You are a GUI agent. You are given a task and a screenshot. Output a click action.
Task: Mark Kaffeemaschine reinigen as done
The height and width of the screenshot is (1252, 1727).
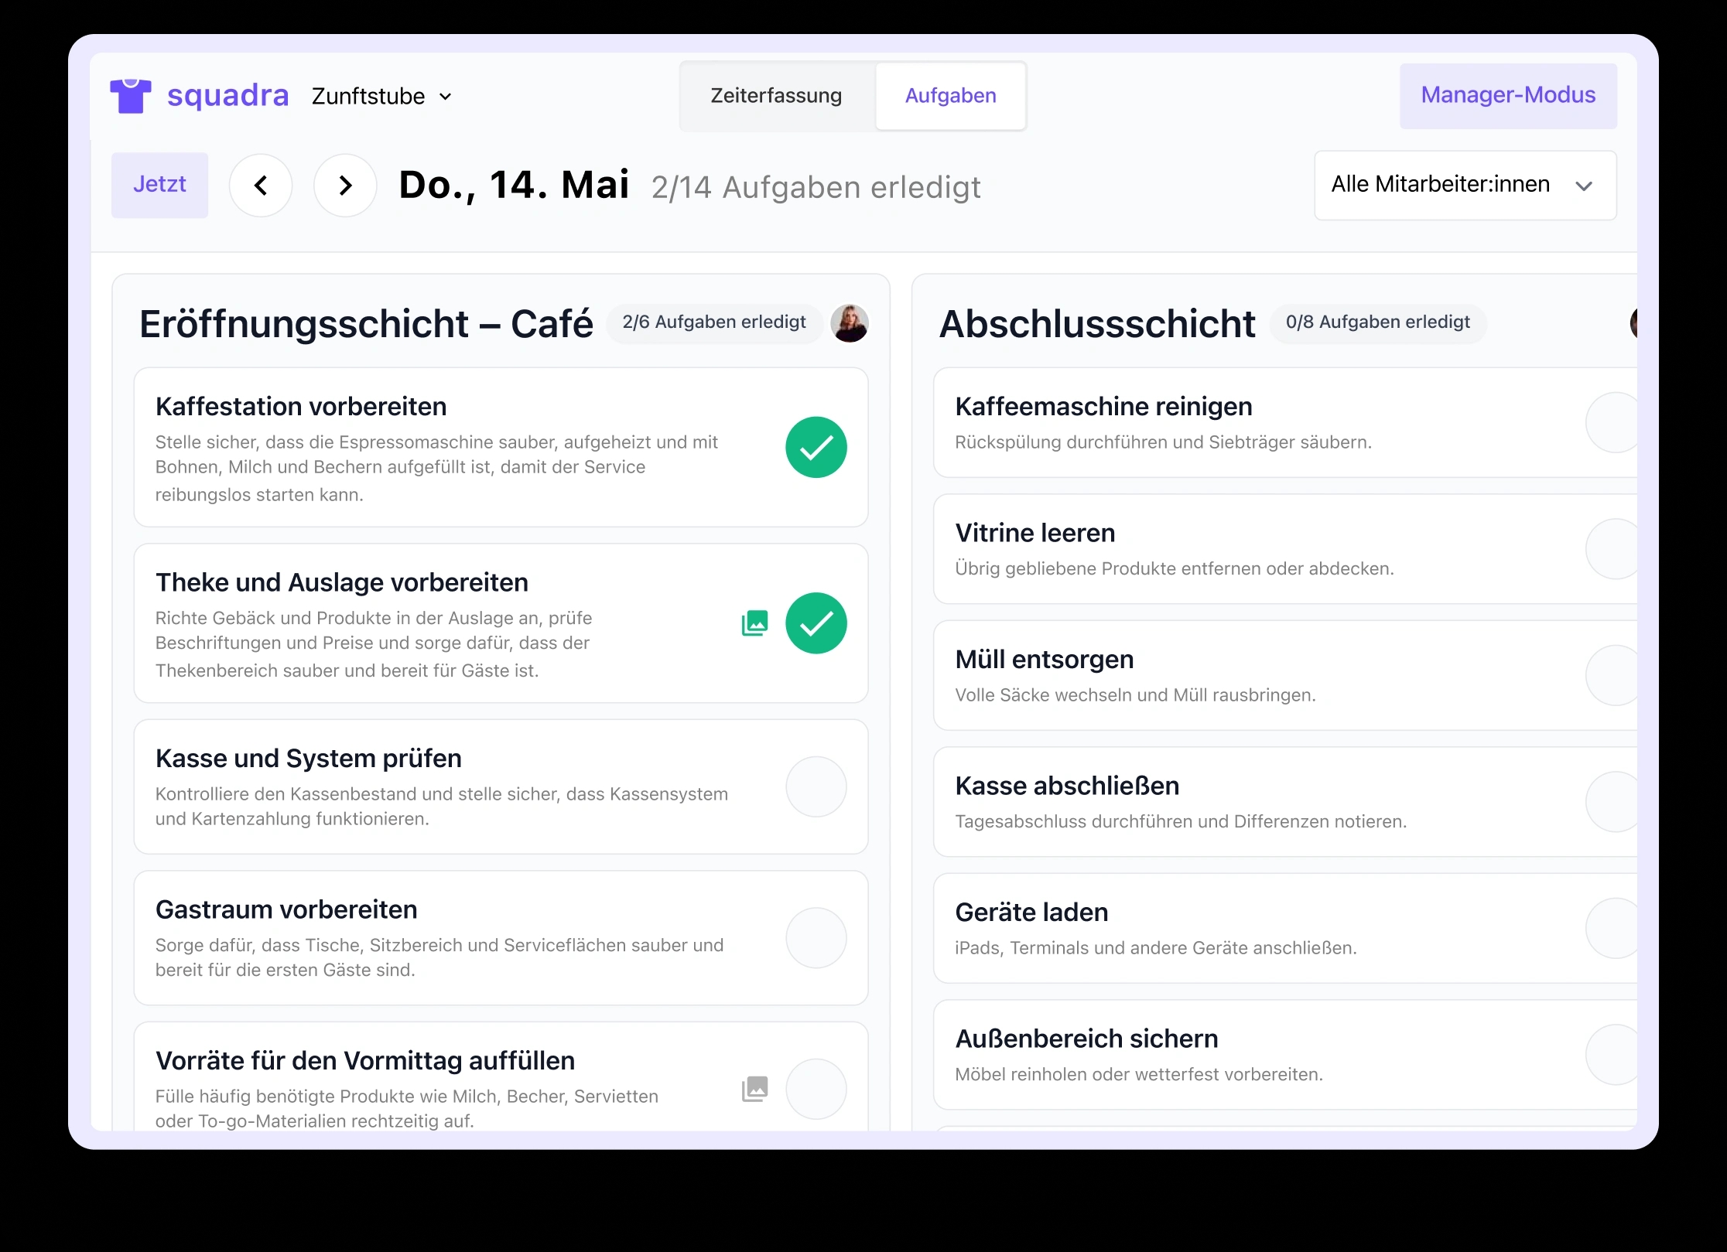1612,422
